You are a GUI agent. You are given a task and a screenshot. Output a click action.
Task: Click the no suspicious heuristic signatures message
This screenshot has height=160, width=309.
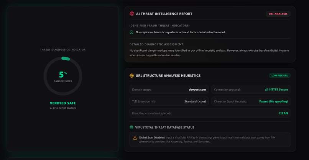coord(181,32)
